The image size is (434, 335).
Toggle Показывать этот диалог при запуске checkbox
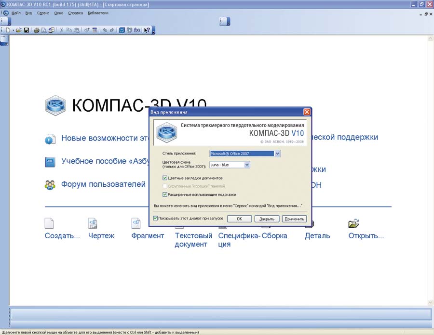[x=155, y=218]
